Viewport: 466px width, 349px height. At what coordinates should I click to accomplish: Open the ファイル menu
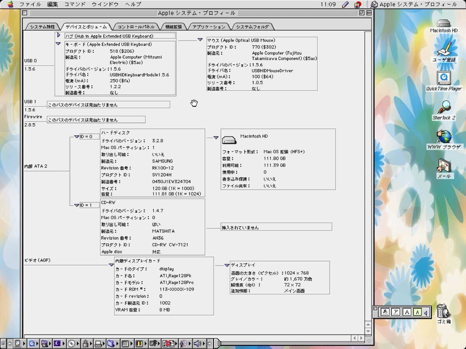30,4
